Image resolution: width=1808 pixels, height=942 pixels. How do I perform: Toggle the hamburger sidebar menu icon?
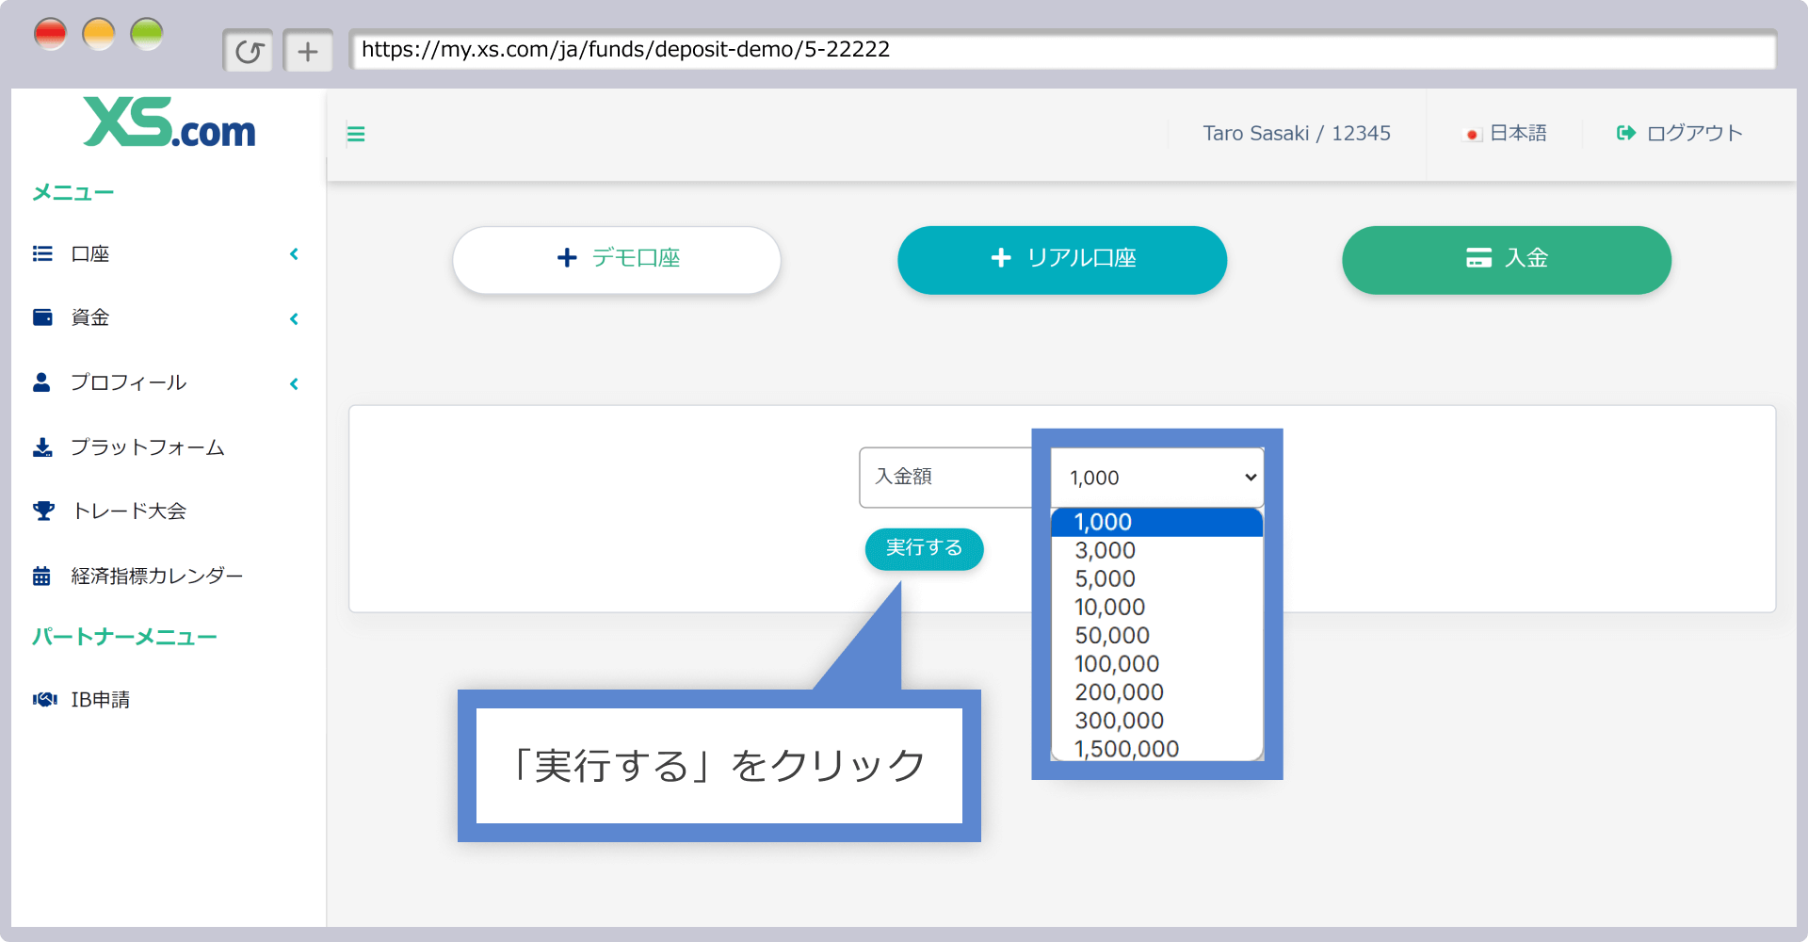tap(356, 134)
